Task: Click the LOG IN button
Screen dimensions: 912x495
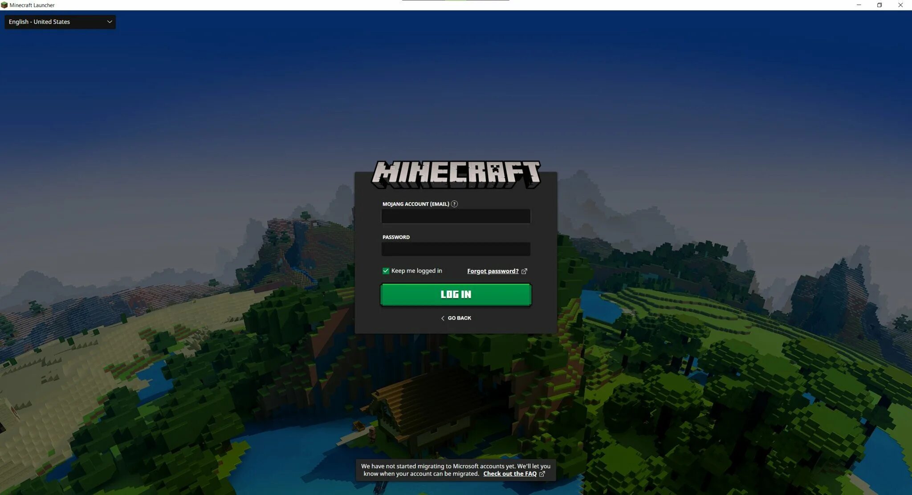Action: pos(456,294)
